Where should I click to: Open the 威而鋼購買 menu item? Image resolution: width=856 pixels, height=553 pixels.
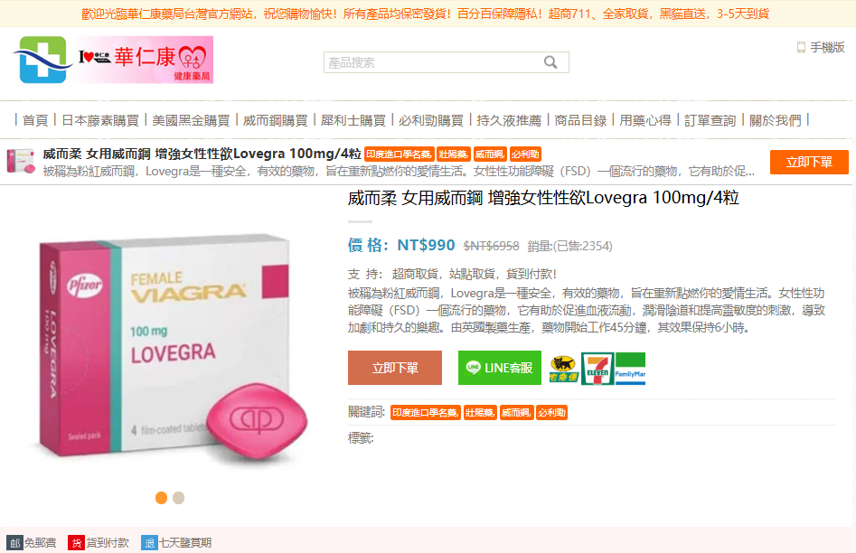point(275,120)
